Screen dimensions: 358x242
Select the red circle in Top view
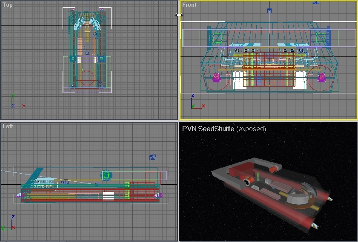[x=87, y=79]
